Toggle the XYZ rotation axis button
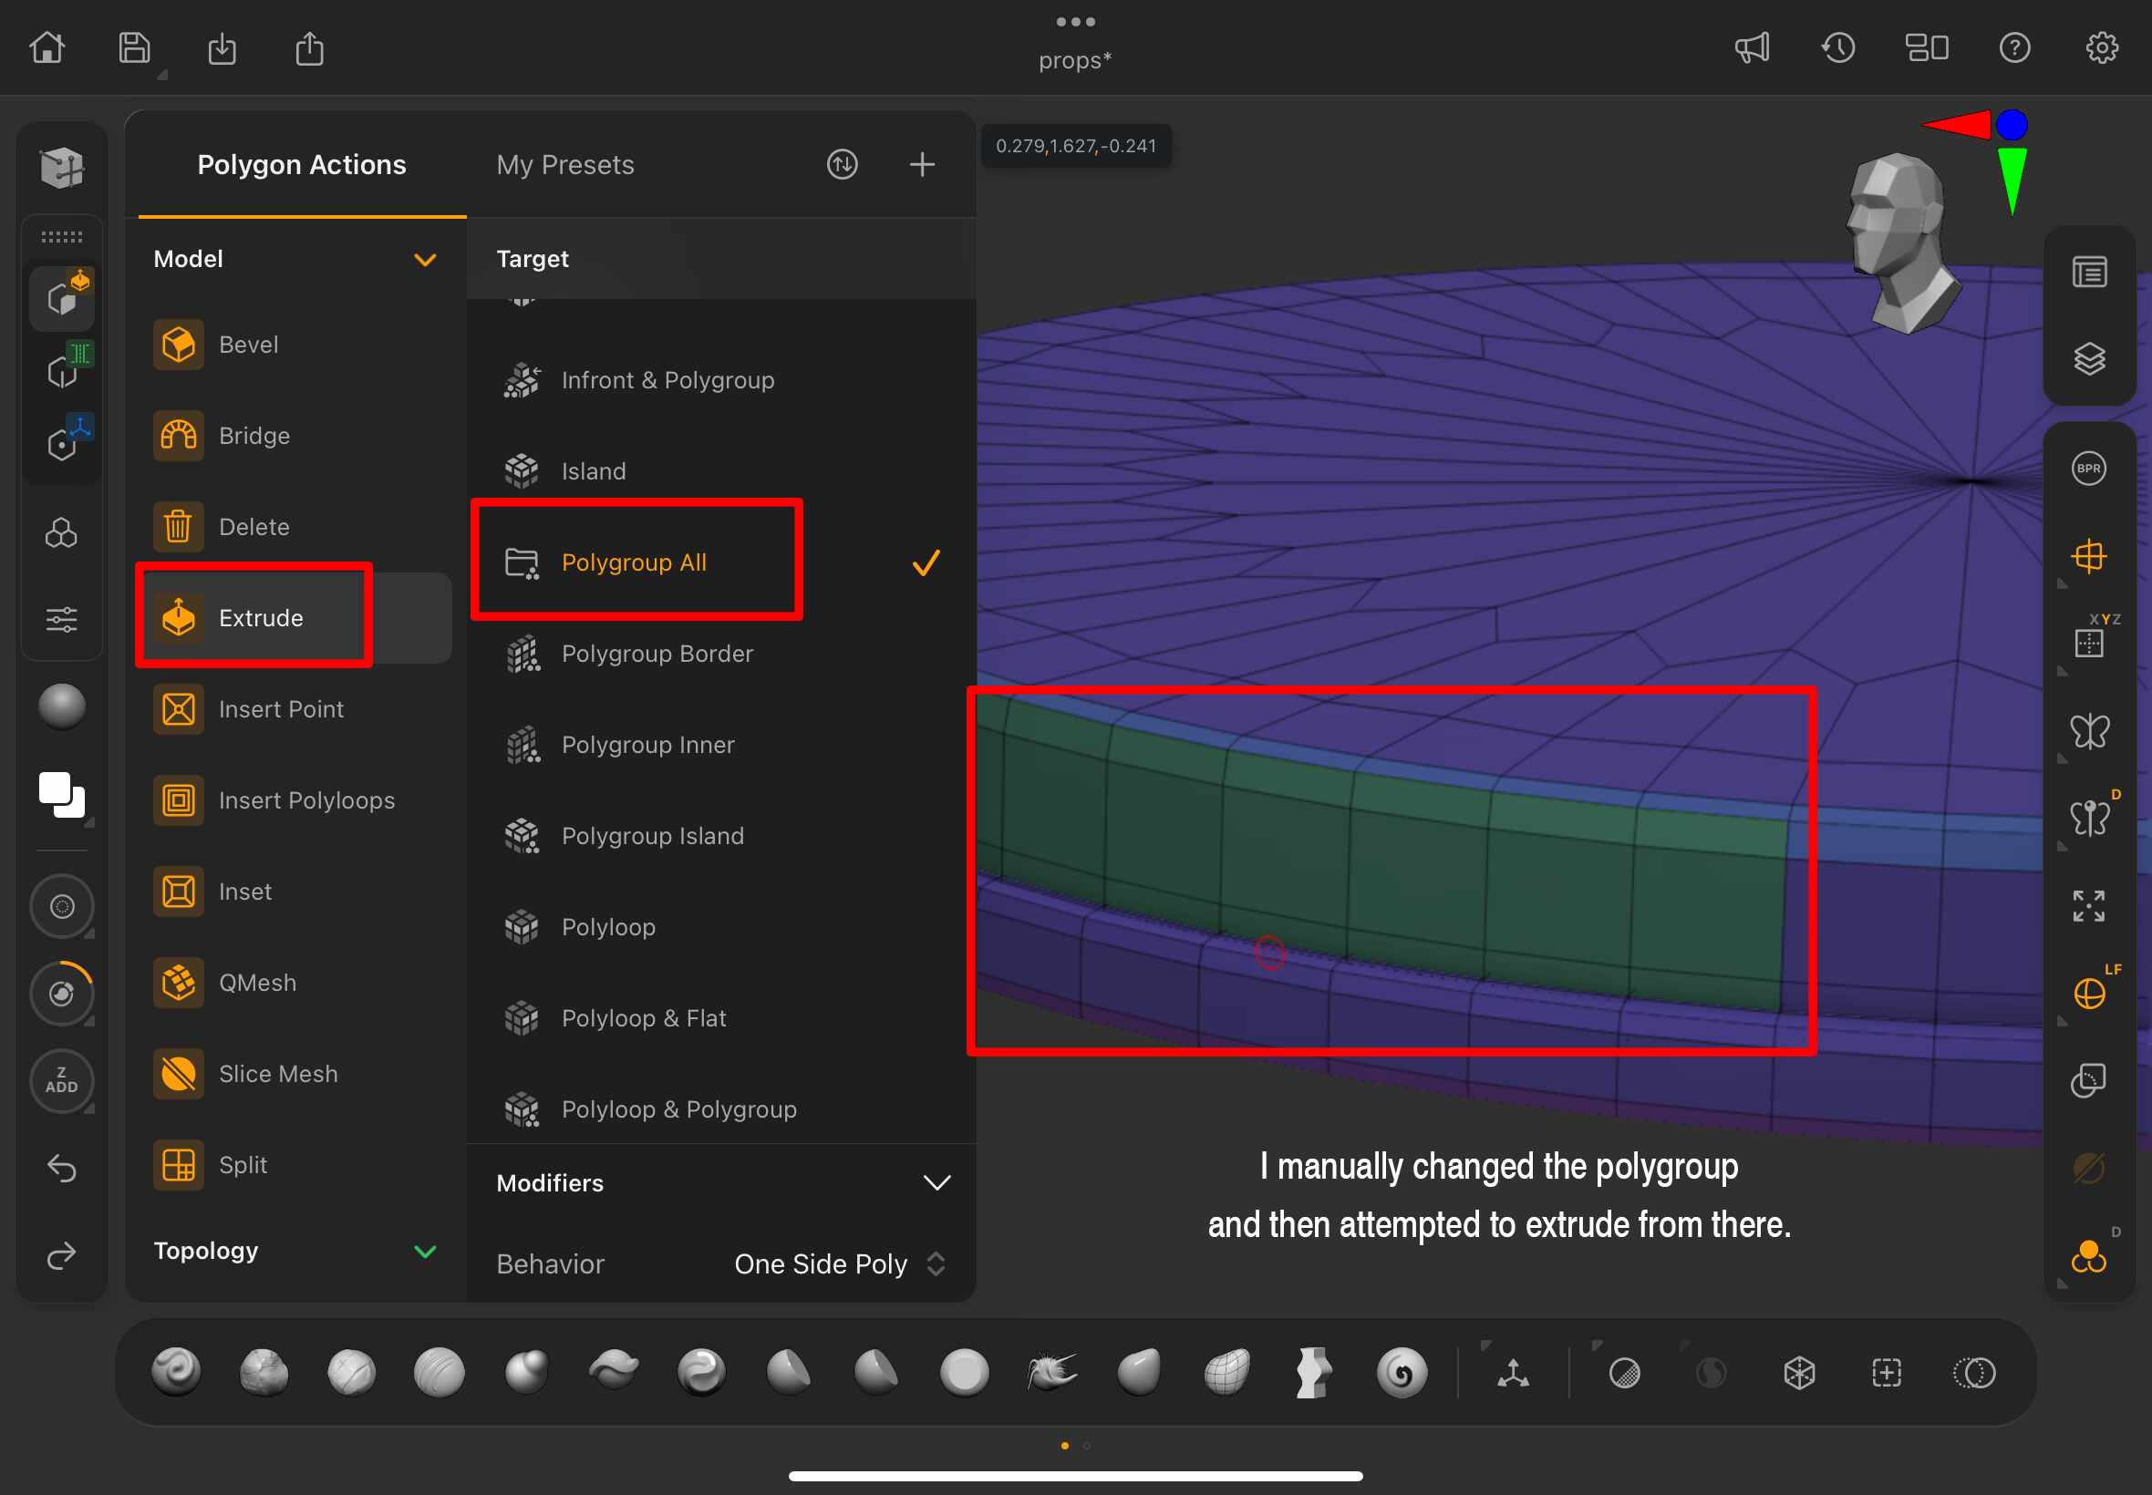Image resolution: width=2152 pixels, height=1495 pixels. [2089, 643]
